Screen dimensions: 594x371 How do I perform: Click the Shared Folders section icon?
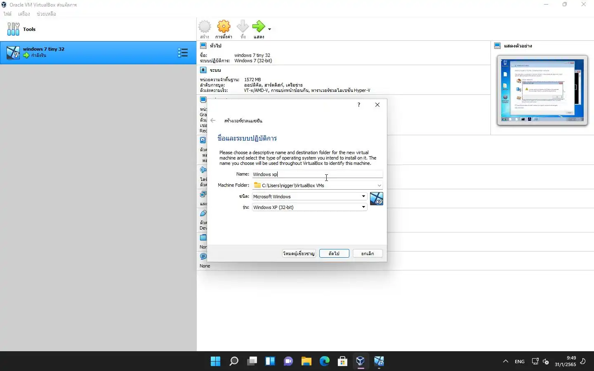coord(203,237)
